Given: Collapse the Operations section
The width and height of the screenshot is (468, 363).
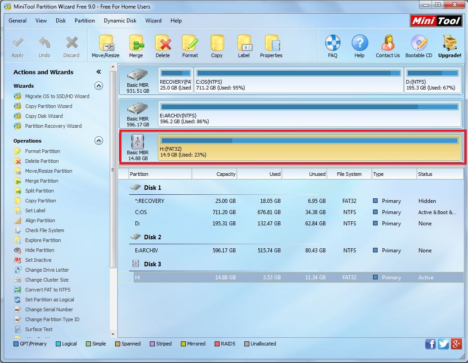Looking at the screenshot, I should coord(99,141).
